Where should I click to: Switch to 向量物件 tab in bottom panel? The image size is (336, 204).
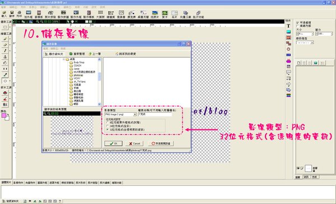pyautogui.click(x=30, y=183)
